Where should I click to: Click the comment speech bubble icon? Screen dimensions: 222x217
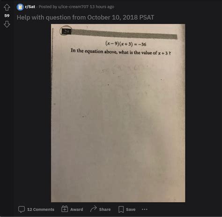(22, 210)
